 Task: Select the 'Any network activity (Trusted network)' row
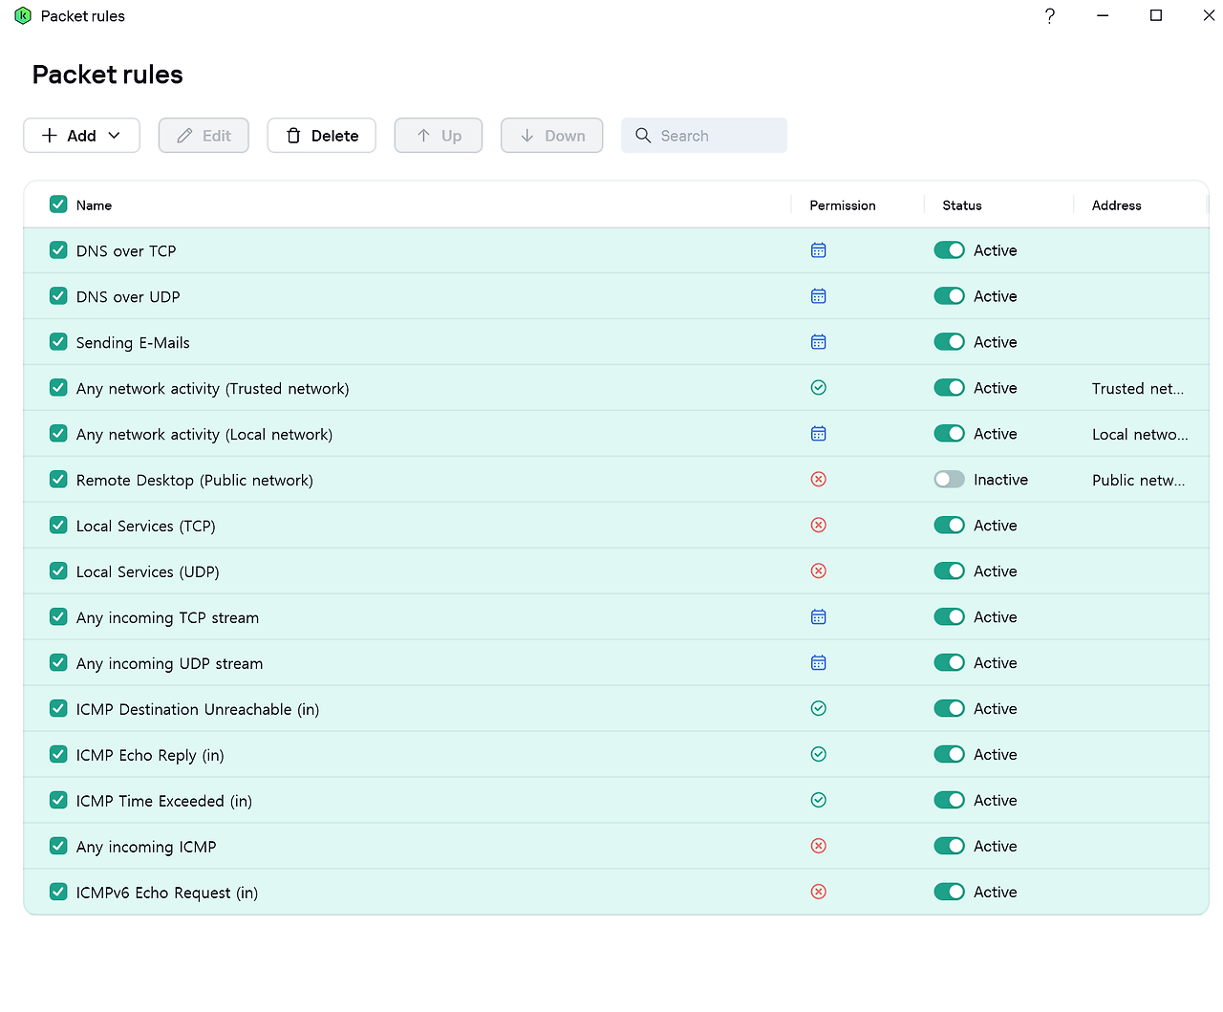616,388
